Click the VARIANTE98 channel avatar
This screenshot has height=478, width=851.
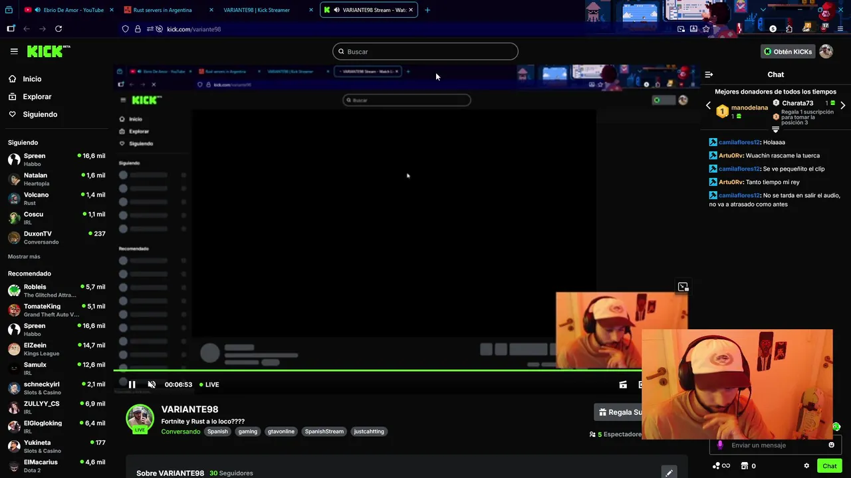coord(140,418)
